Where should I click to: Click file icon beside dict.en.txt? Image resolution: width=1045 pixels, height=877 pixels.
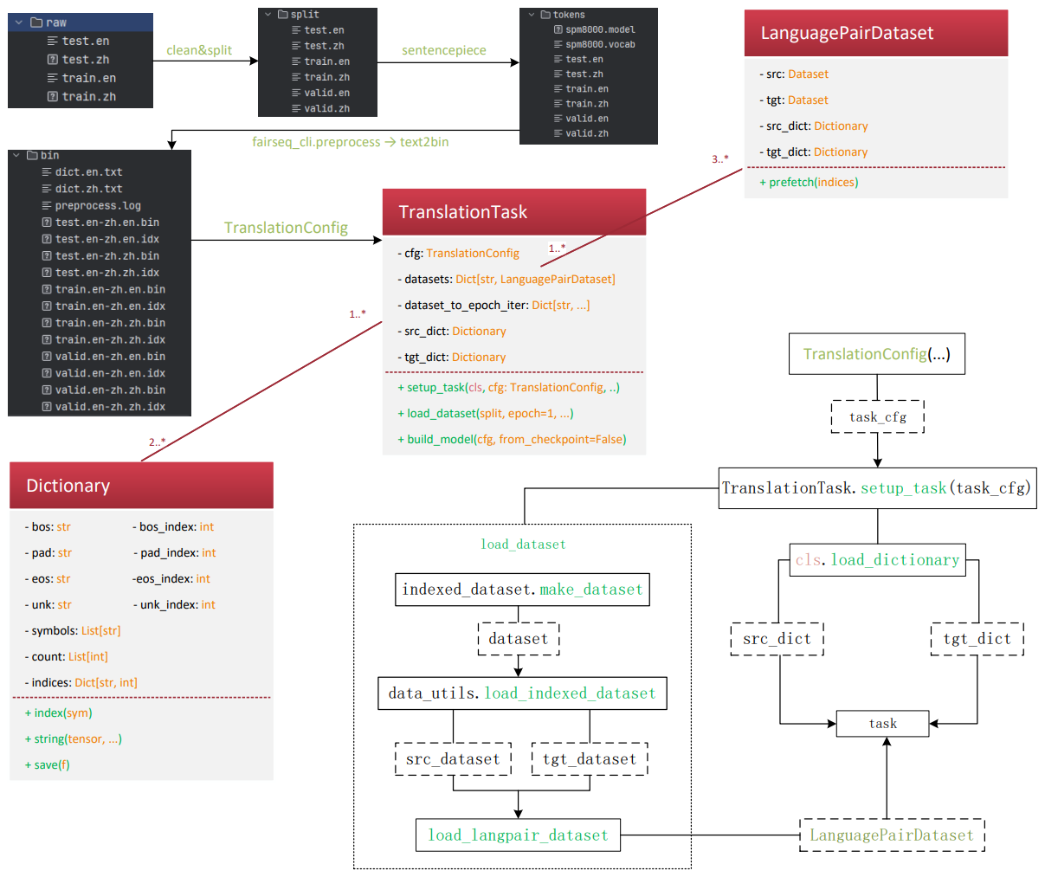coord(47,172)
